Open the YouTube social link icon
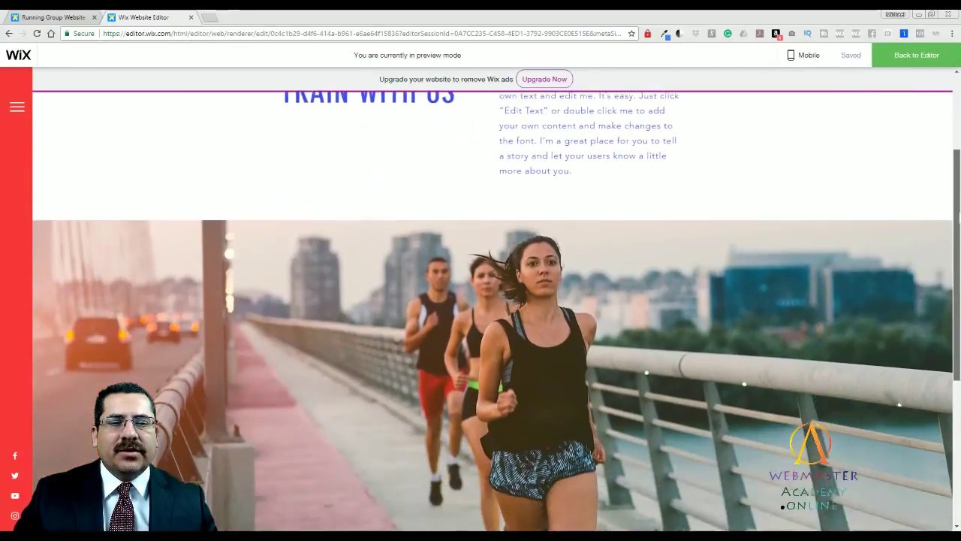This screenshot has width=961, height=541. [x=14, y=496]
